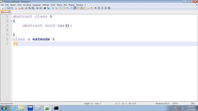Viewport: 198px width, 111px height.
Task: Open the ? help menu
Action: [x=85, y=5]
